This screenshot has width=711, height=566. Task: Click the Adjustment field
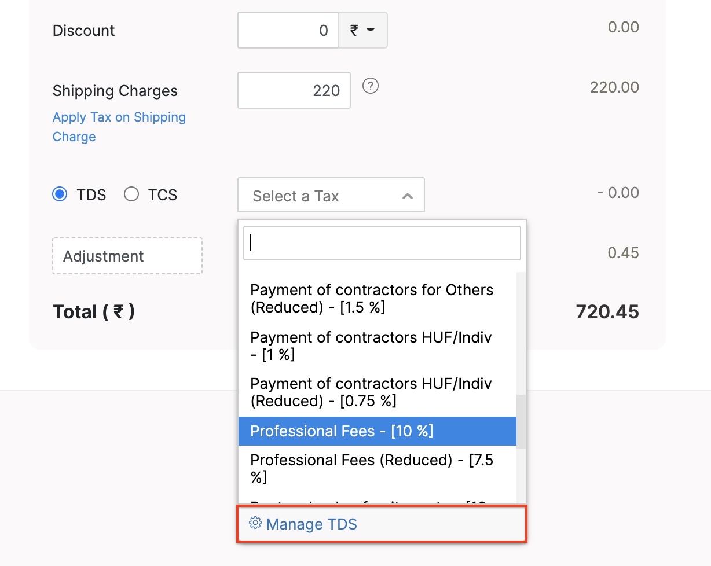tap(126, 256)
